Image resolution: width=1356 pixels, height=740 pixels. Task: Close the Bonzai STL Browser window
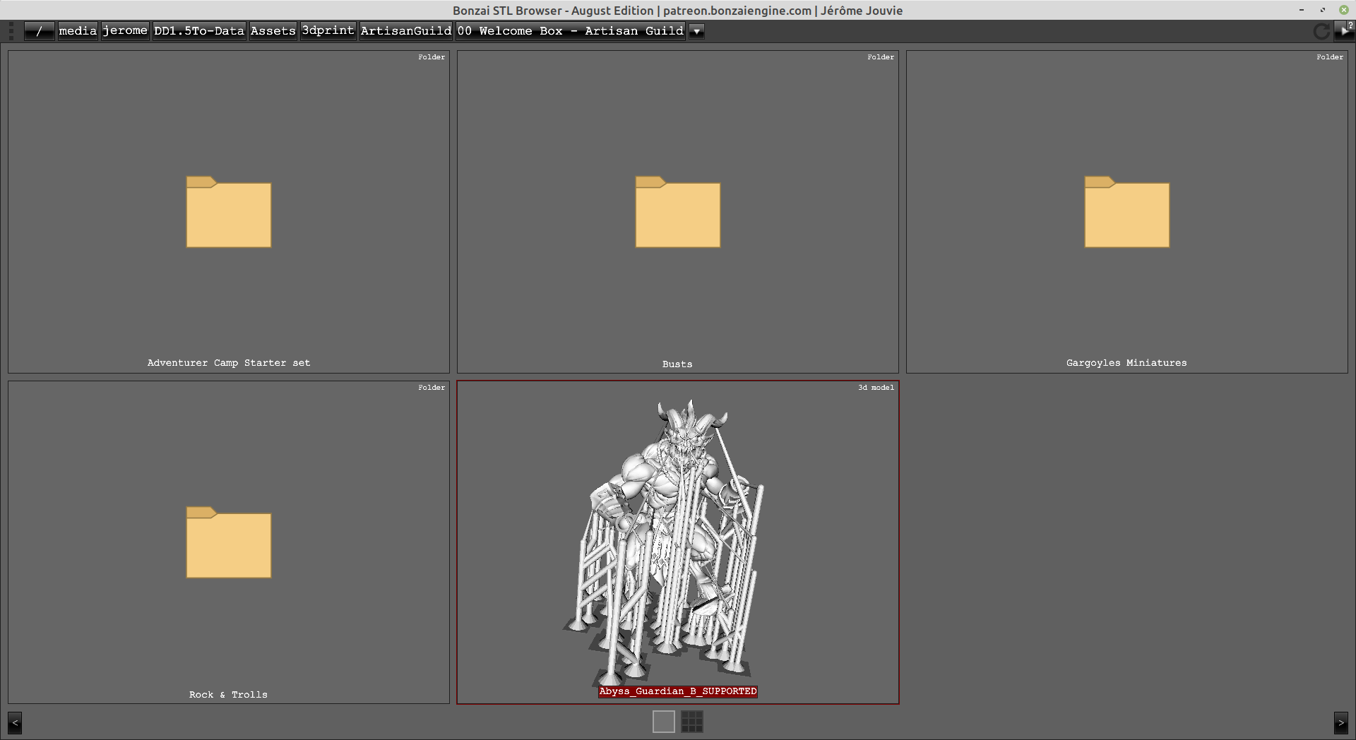click(1344, 10)
